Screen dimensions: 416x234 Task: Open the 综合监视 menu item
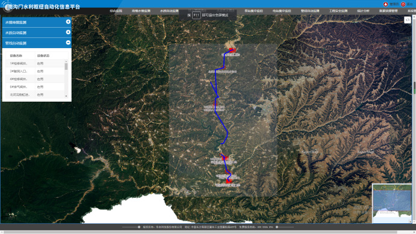[116, 11]
